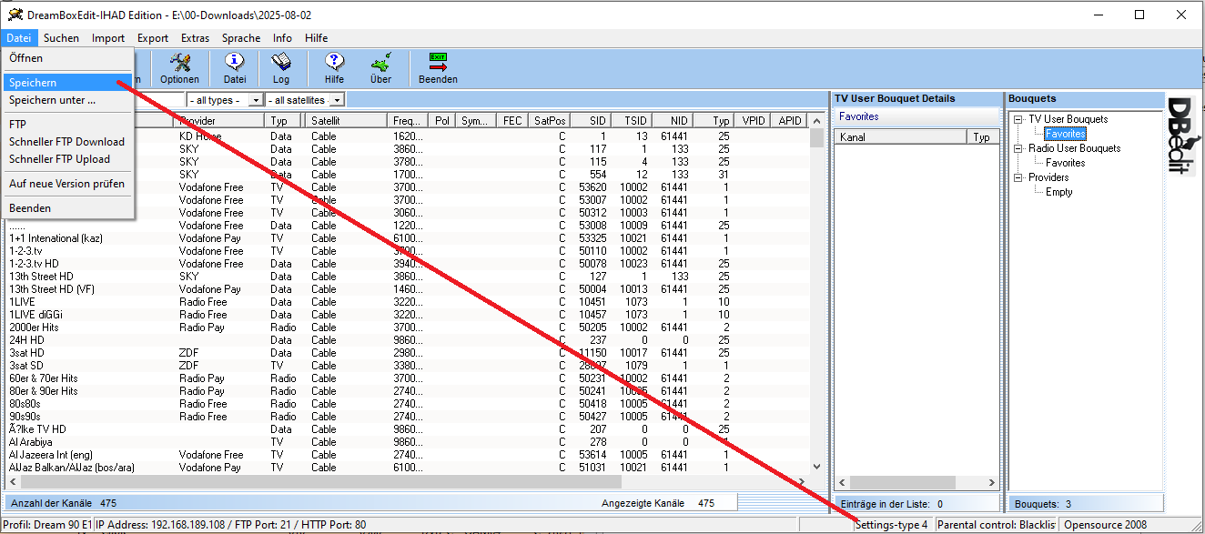
Task: Click the DBedit logo image
Action: 1180,136
